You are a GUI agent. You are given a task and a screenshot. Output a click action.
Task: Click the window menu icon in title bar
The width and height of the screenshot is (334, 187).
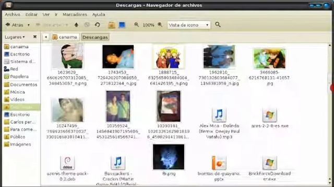coord(8,5)
